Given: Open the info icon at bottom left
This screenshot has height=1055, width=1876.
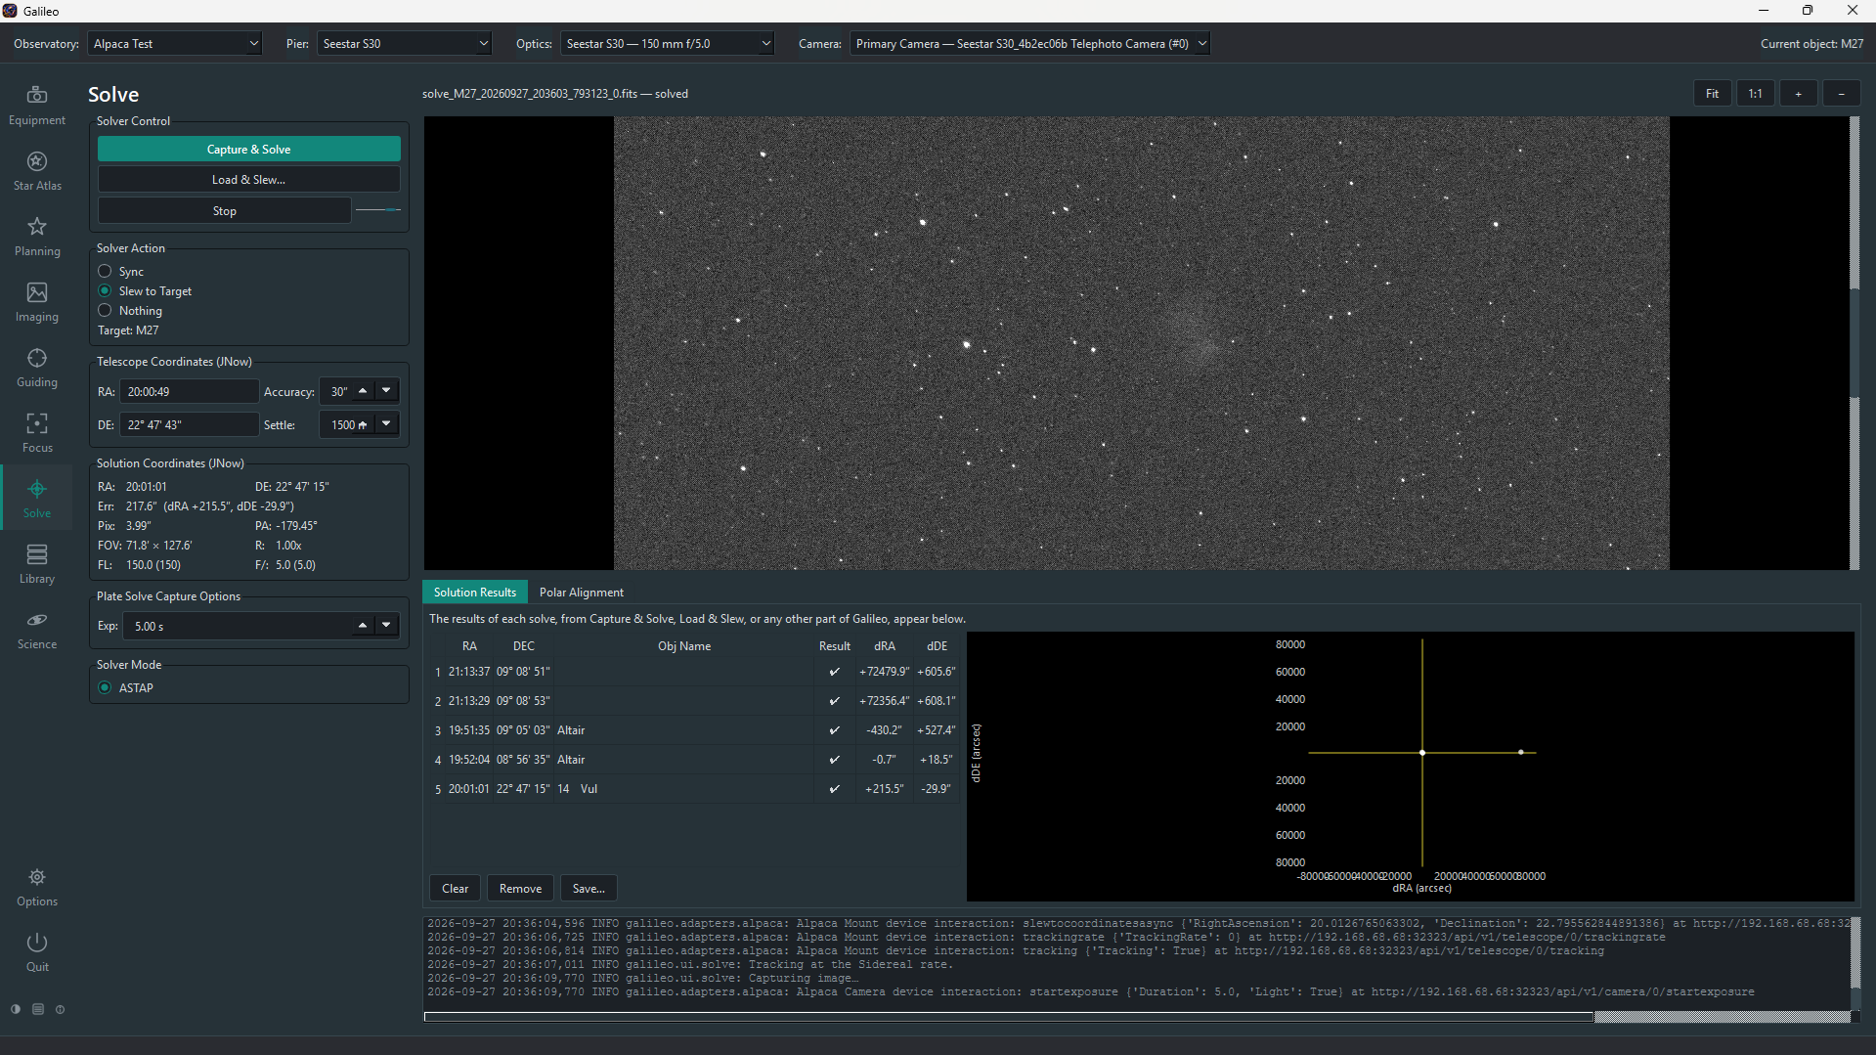Looking at the screenshot, I should coord(61,1009).
